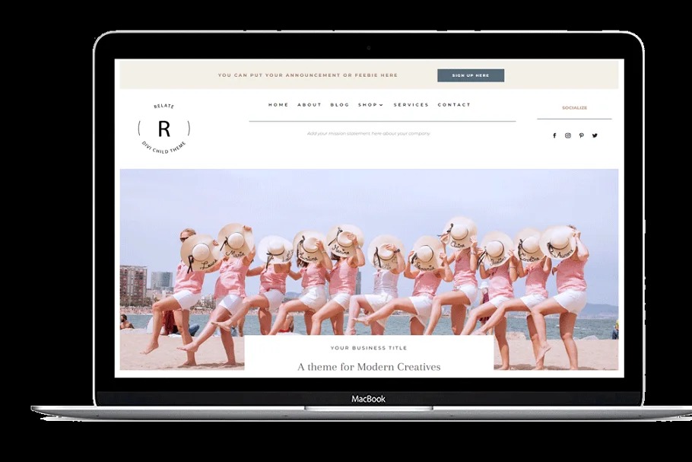This screenshot has width=692, height=462.
Task: Click the circular R logo monogram
Action: 163,129
